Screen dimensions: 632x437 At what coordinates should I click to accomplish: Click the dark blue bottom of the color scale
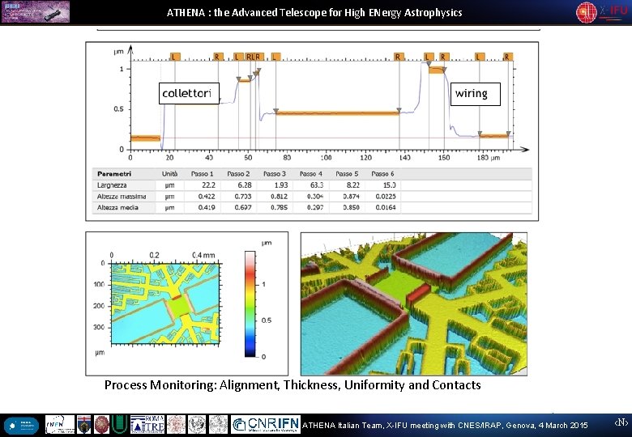click(250, 352)
